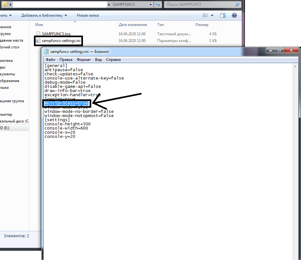Screen dimensions: 301x260
Task: Click the refresh button beside address bar
Action: tap(158, 5)
